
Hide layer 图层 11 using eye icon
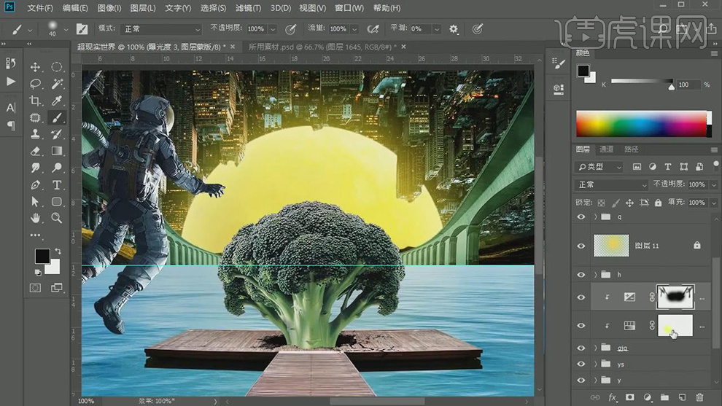(581, 246)
